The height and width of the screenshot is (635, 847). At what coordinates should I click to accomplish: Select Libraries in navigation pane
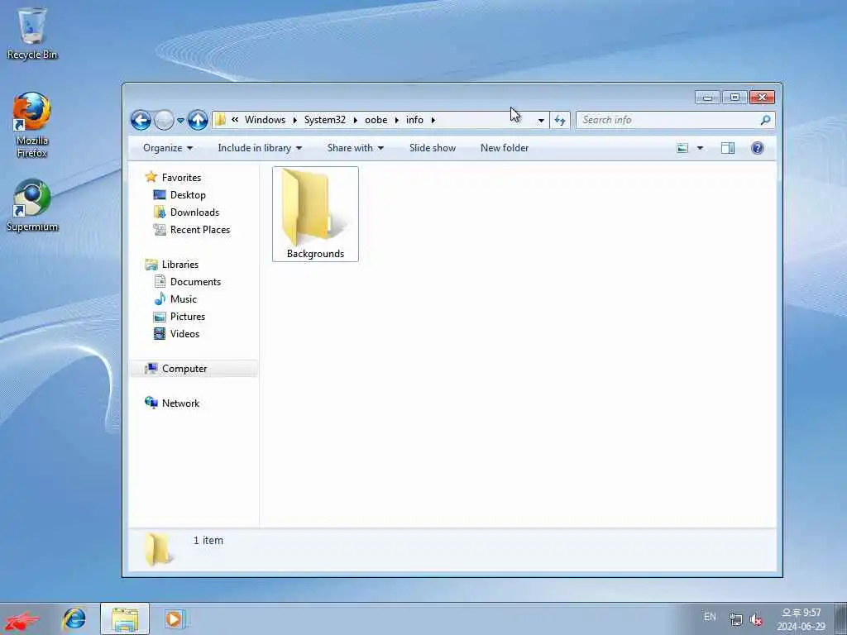[x=179, y=265]
